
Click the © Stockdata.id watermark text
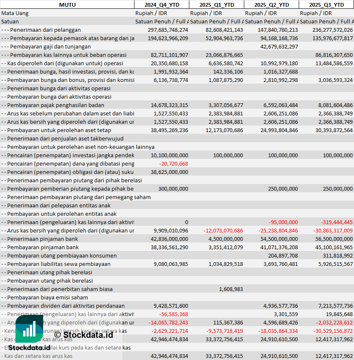click(83, 334)
